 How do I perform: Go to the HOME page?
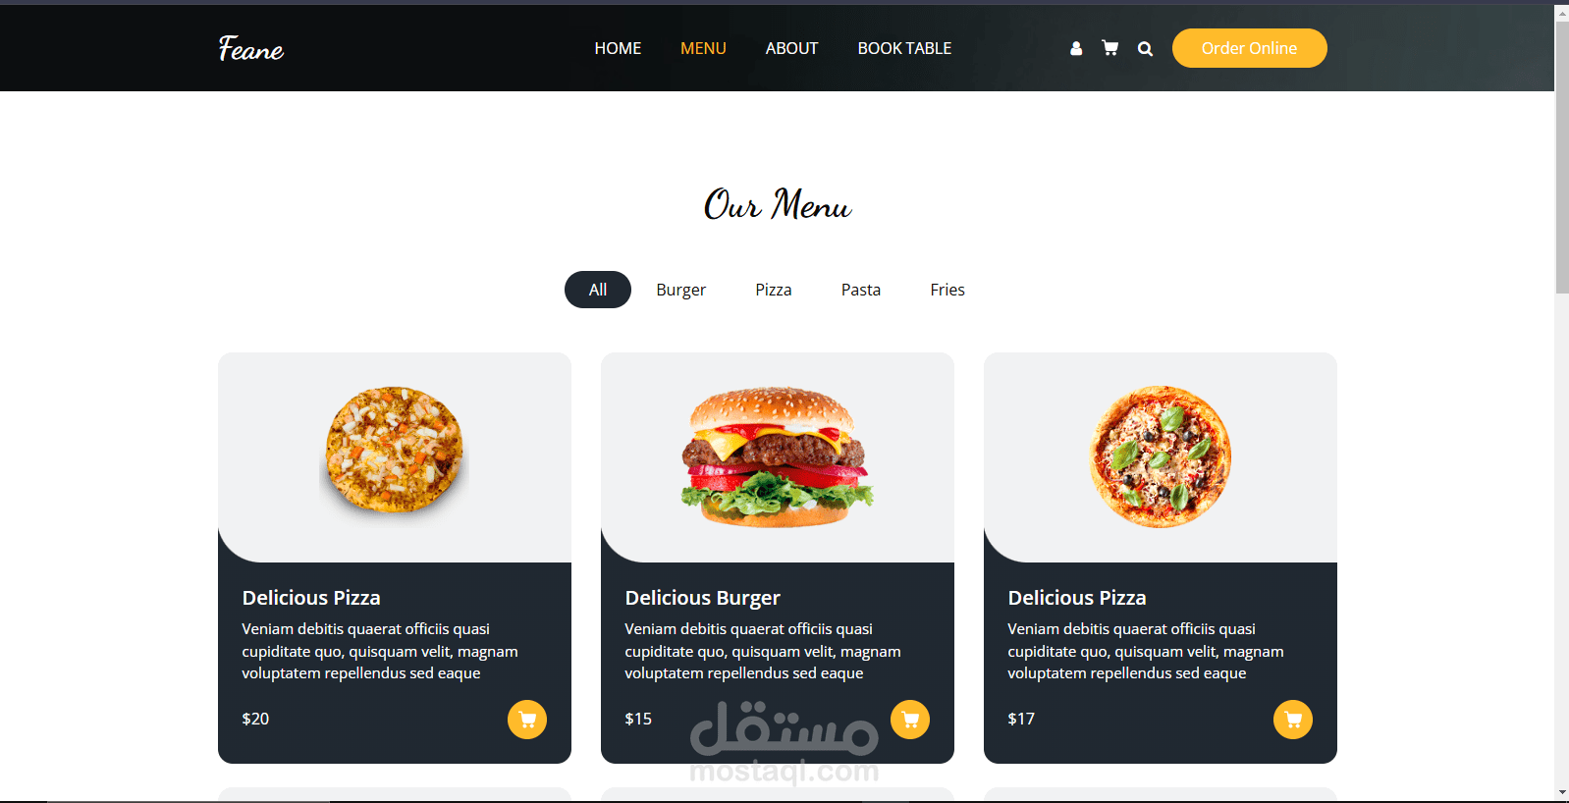[x=618, y=48]
